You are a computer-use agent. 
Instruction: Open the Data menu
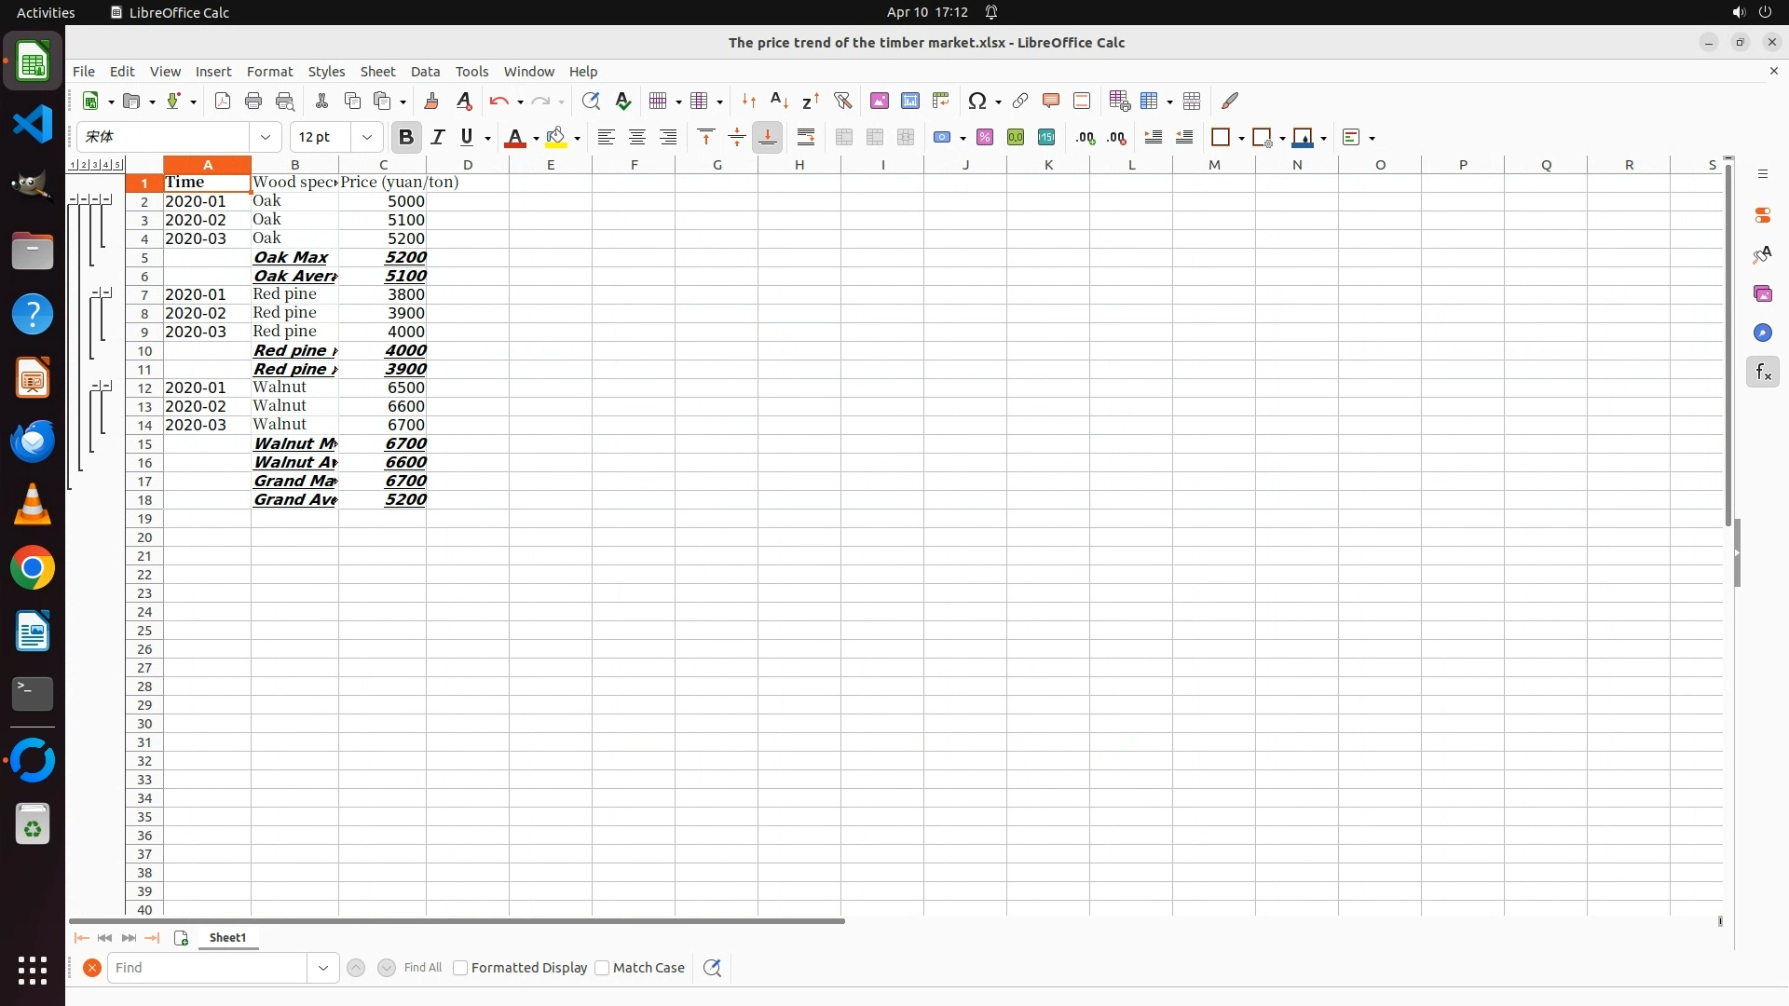click(x=425, y=72)
